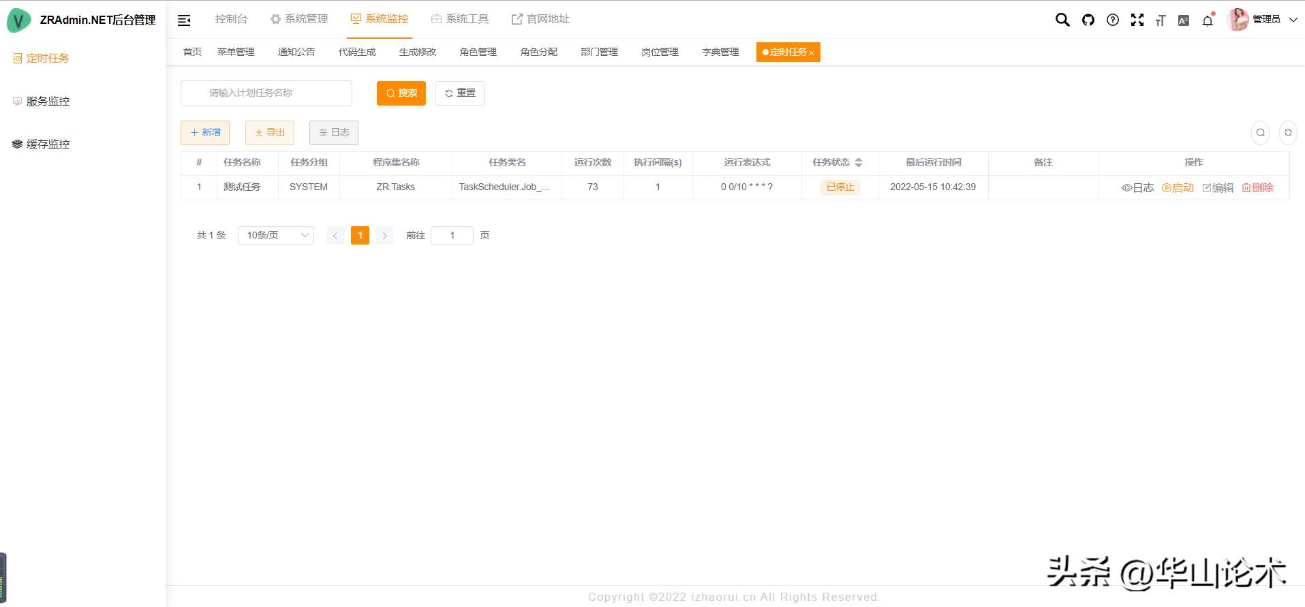Click the 导出 export button
1305x607 pixels.
click(x=270, y=133)
